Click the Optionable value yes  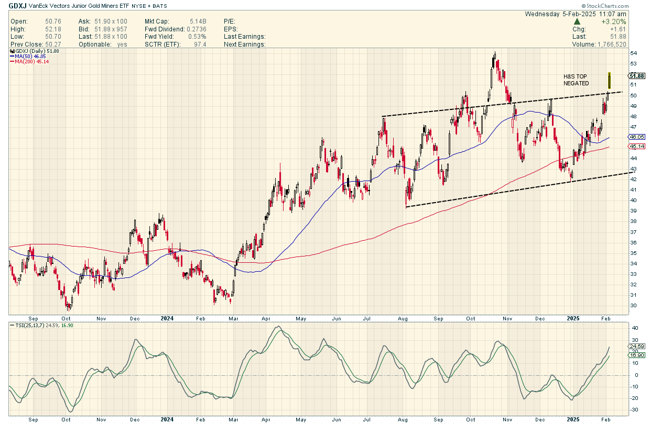click(x=122, y=44)
